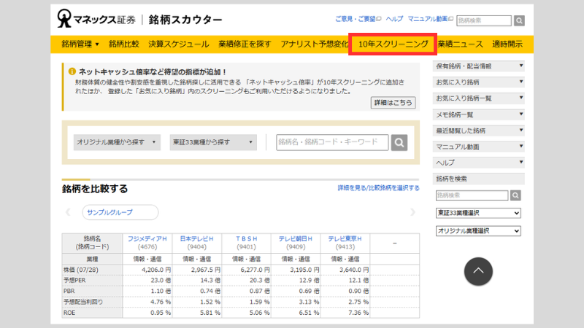Open 業績修正を探す menu item
584x328 pixels.
point(245,44)
